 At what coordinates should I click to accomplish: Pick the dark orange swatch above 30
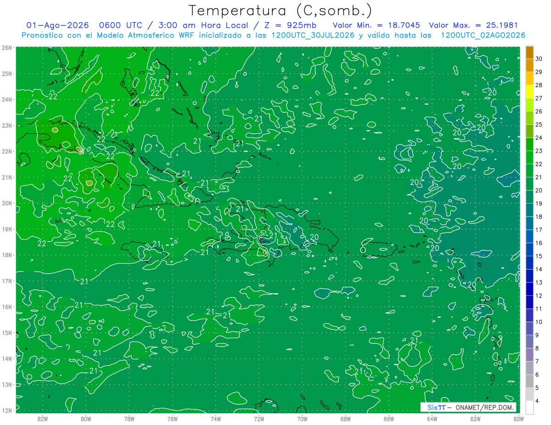tap(530, 52)
